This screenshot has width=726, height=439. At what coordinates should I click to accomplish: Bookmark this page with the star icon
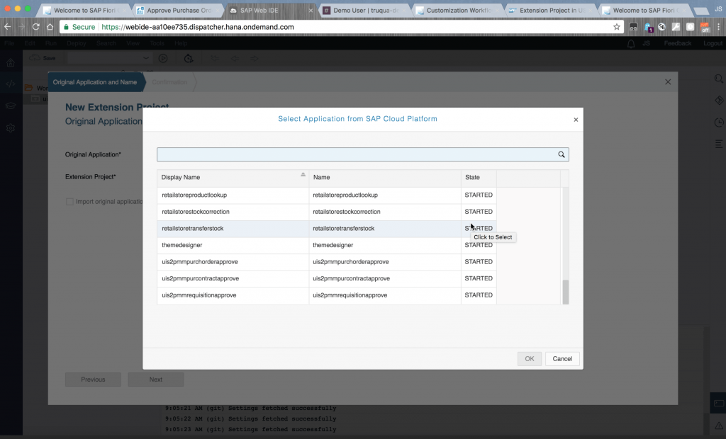click(616, 27)
